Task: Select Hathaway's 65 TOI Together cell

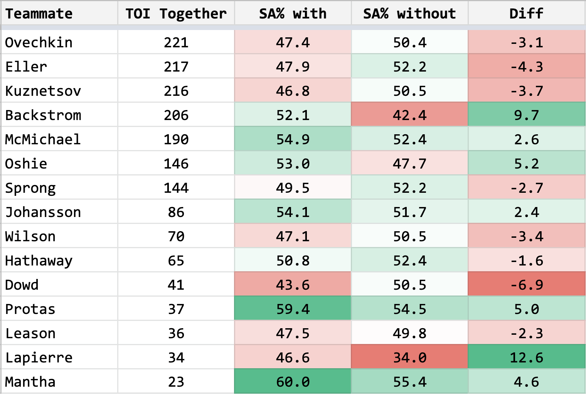Action: pyautogui.click(x=176, y=260)
